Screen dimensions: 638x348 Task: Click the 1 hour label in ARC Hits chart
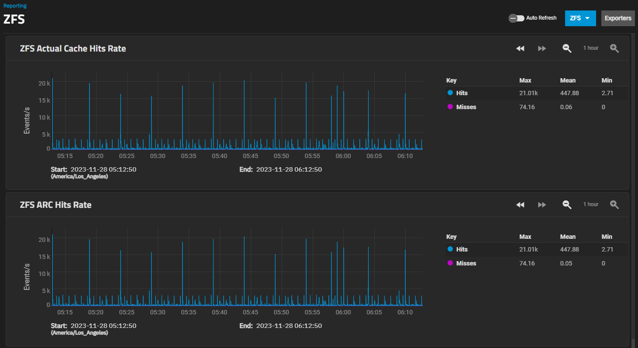click(x=591, y=204)
